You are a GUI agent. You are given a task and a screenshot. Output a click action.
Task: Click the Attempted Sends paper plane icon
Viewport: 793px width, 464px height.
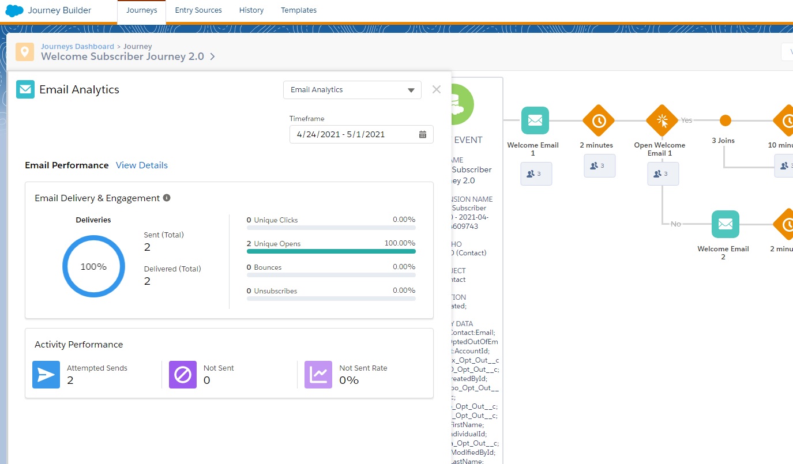[46, 375]
